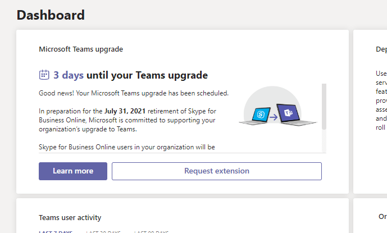387x233 pixels.
Task: Click the Dashboard page heading
Action: (51, 15)
